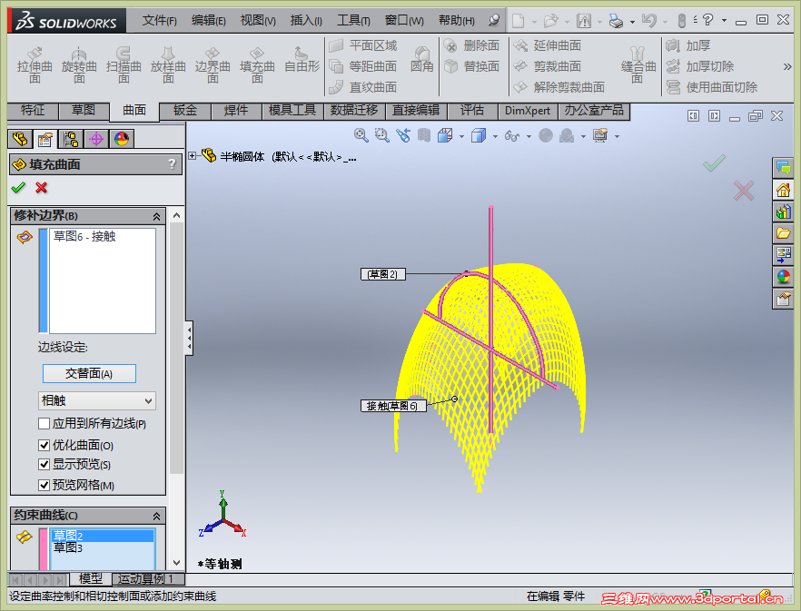
Task: Click the 等距曲面 offset surface tool
Action: (x=363, y=66)
